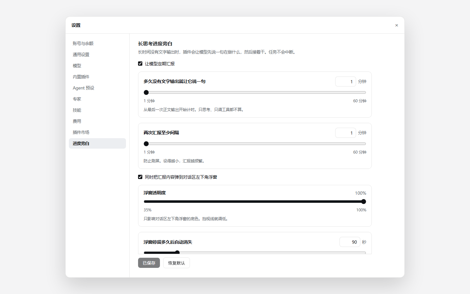The width and height of the screenshot is (470, 294).
Task: Click the 长思考进度旁白 heading
Action: pyautogui.click(x=155, y=44)
